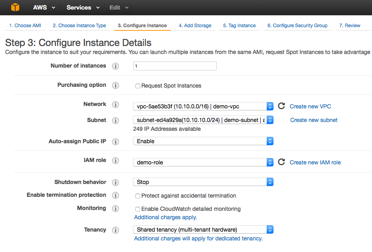
Task: Open Additional charges apply link
Action: [x=165, y=217]
